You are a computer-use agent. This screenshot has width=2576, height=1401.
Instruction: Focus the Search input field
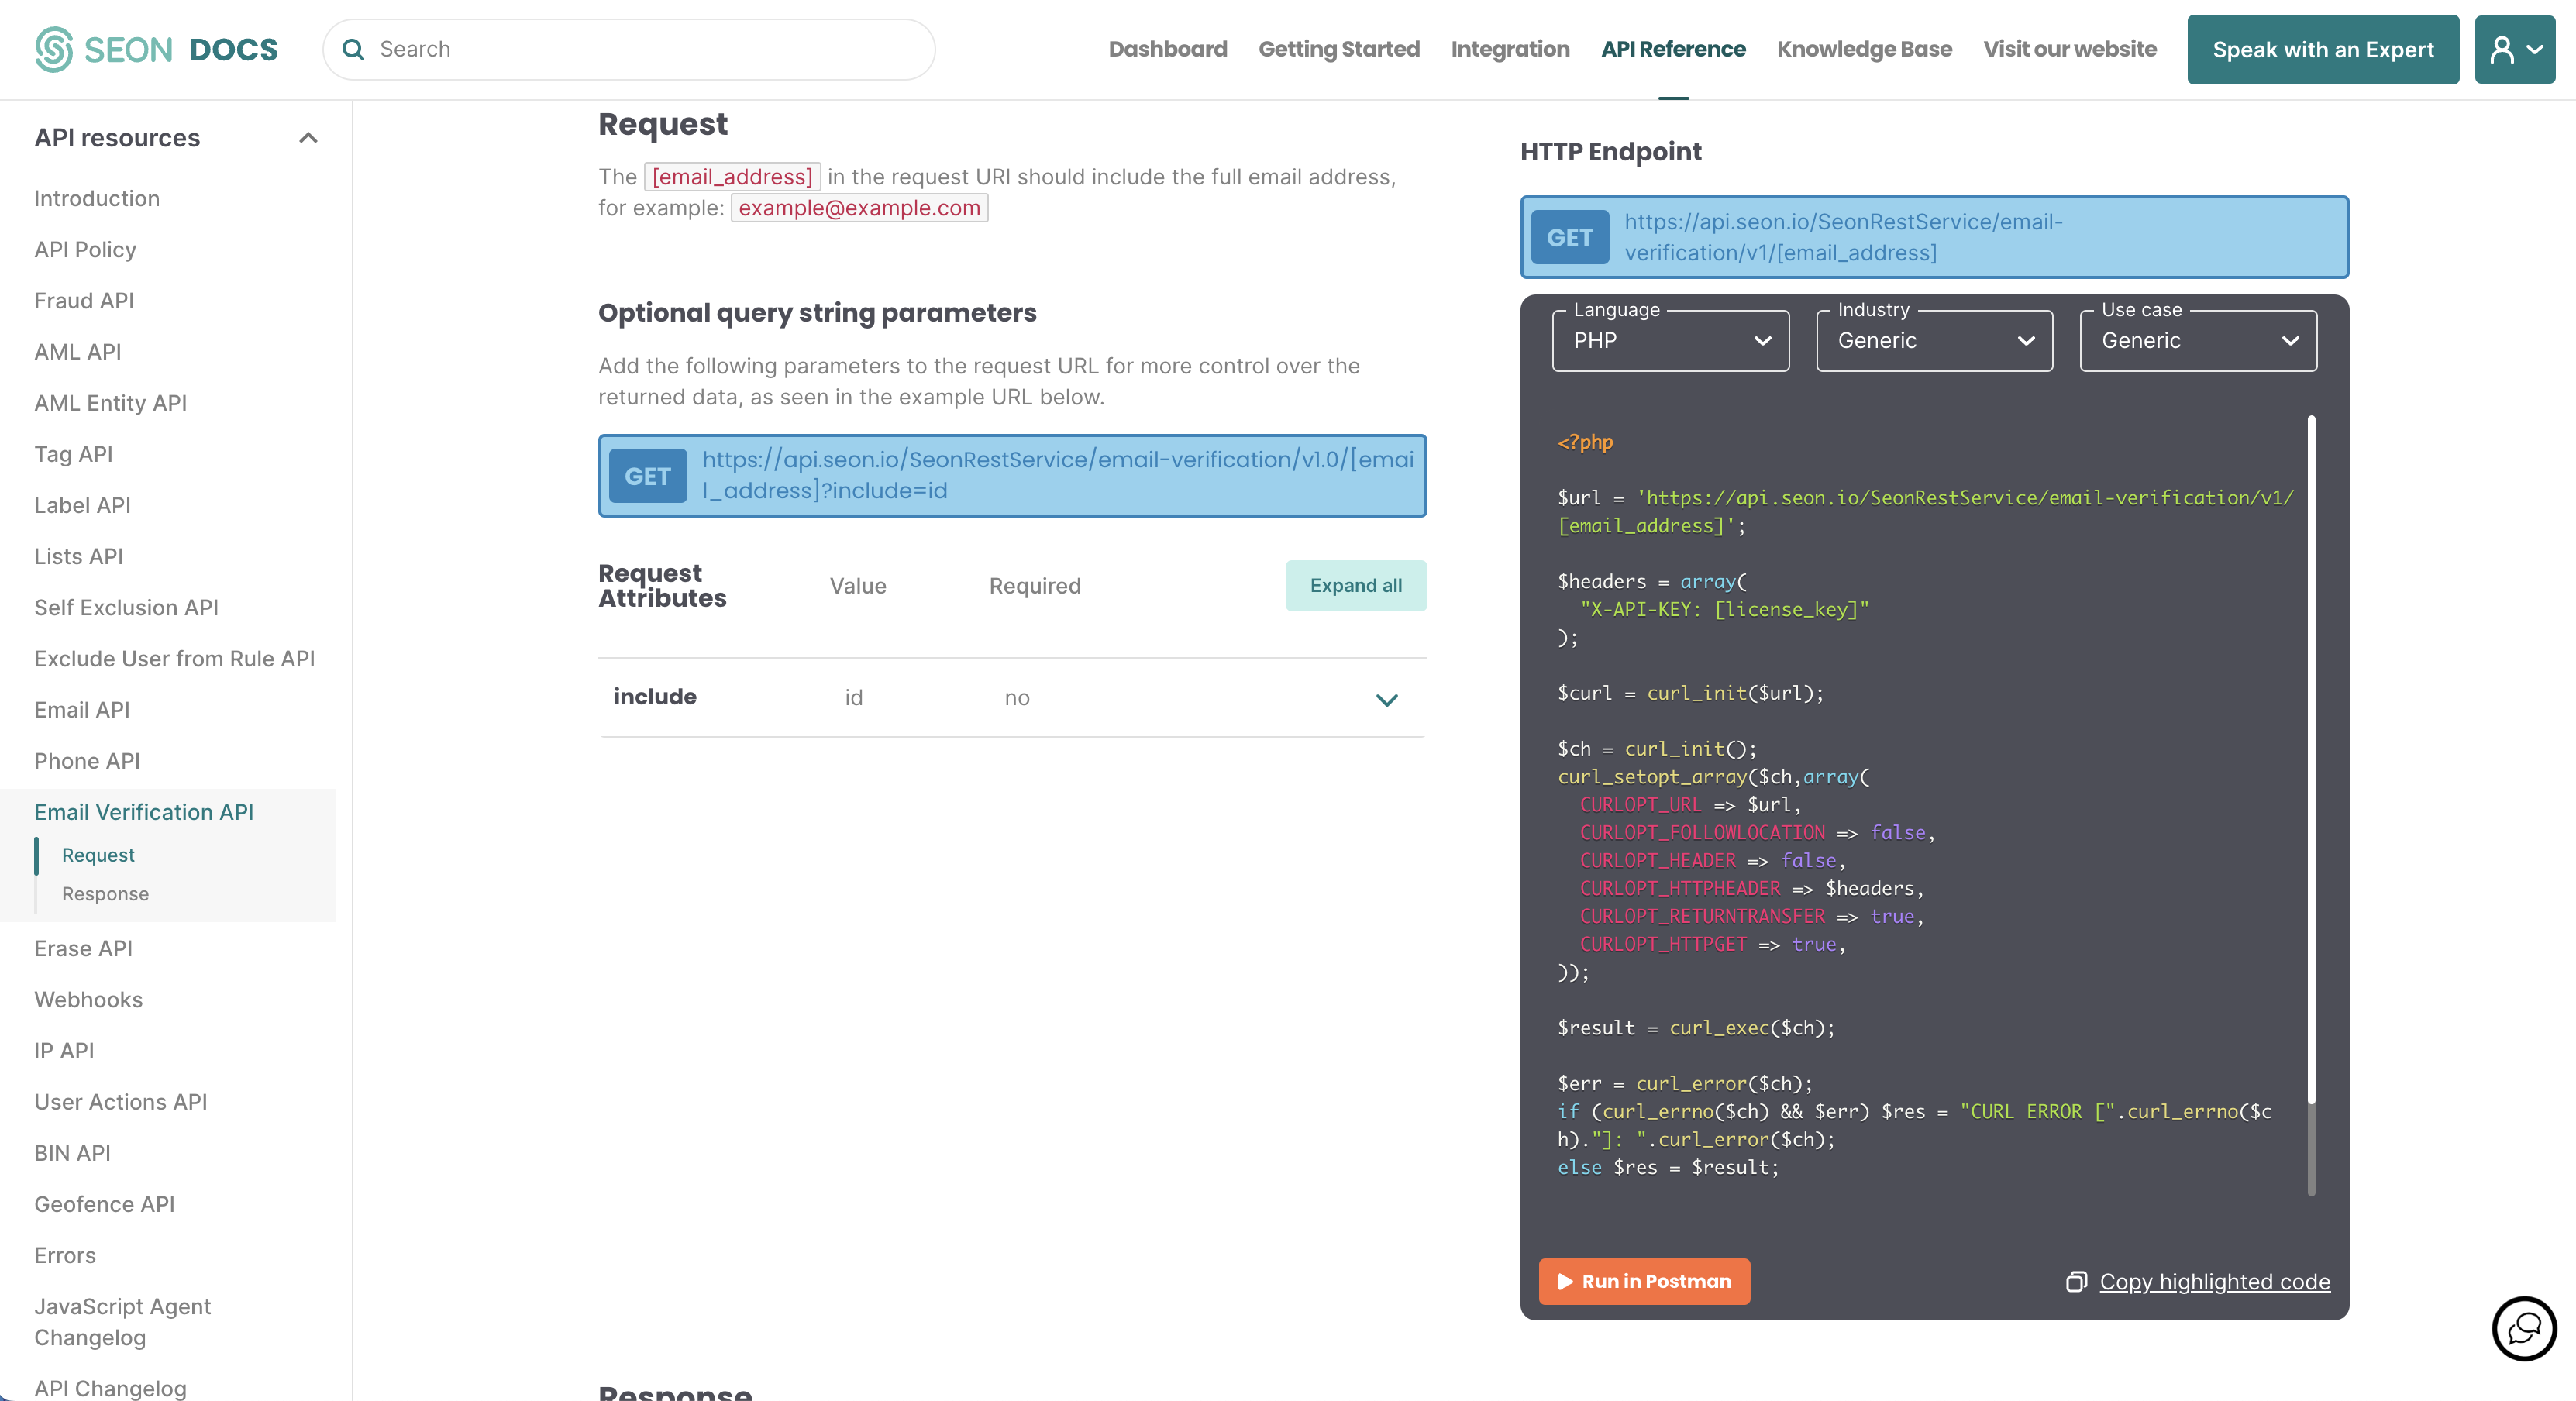[628, 49]
